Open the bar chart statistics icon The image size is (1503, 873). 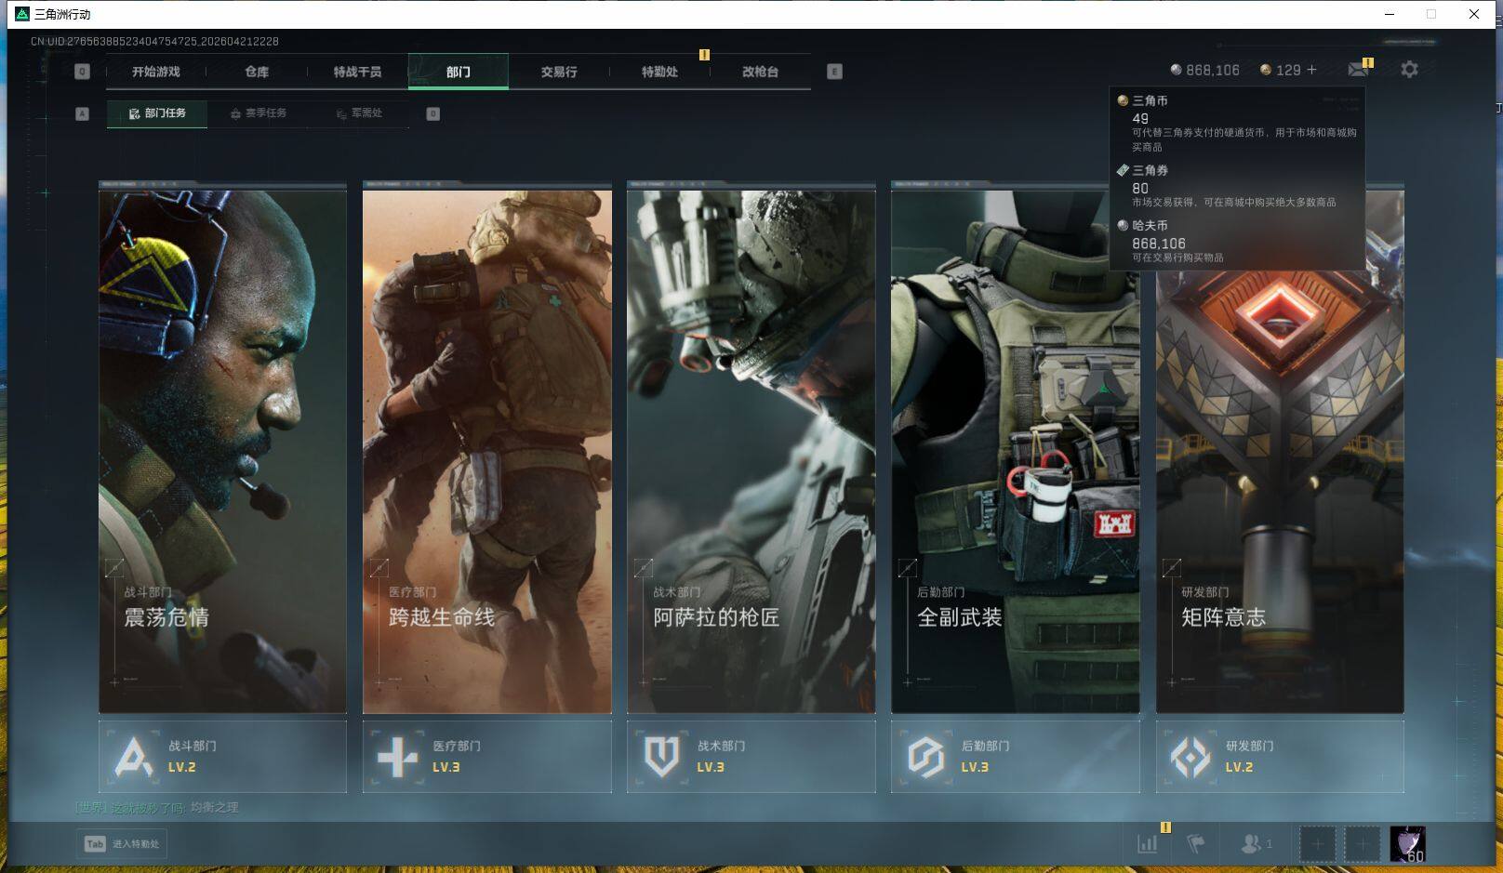tap(1148, 843)
